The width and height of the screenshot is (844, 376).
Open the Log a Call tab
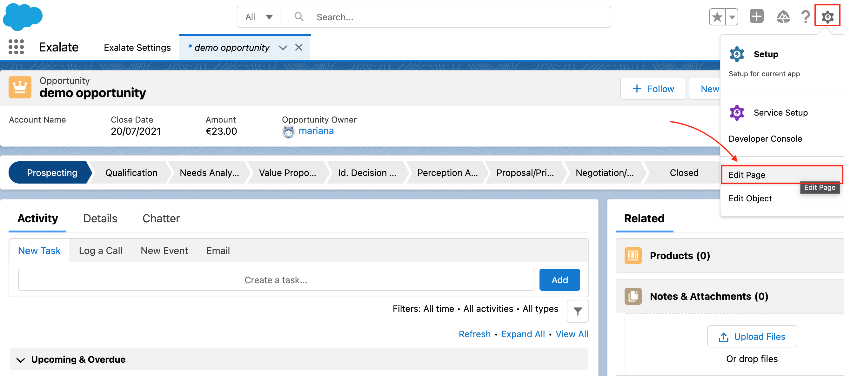pos(100,251)
